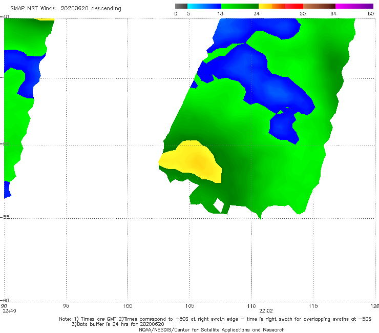
Task: Click the gray segment of the color bar
Action: click(x=181, y=6)
